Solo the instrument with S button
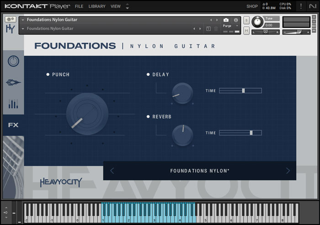320x225 pixels. point(246,20)
